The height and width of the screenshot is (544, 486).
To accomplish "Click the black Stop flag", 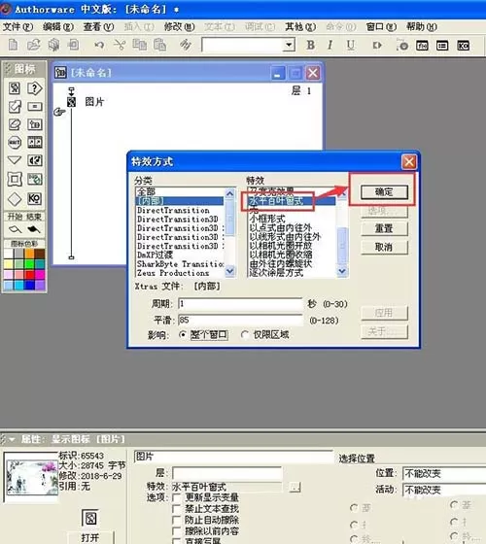I will (x=33, y=229).
